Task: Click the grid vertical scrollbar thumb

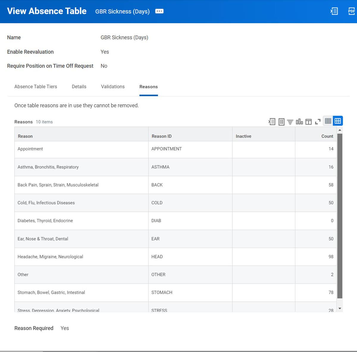Action: (x=340, y=216)
